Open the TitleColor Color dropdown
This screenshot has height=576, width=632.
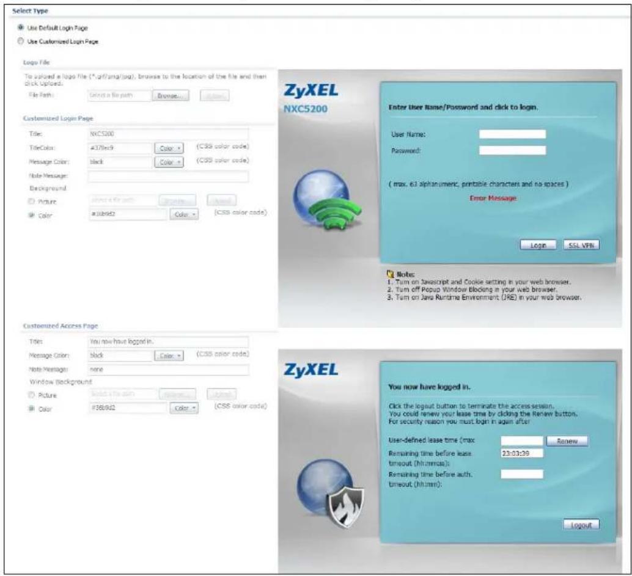tap(169, 148)
